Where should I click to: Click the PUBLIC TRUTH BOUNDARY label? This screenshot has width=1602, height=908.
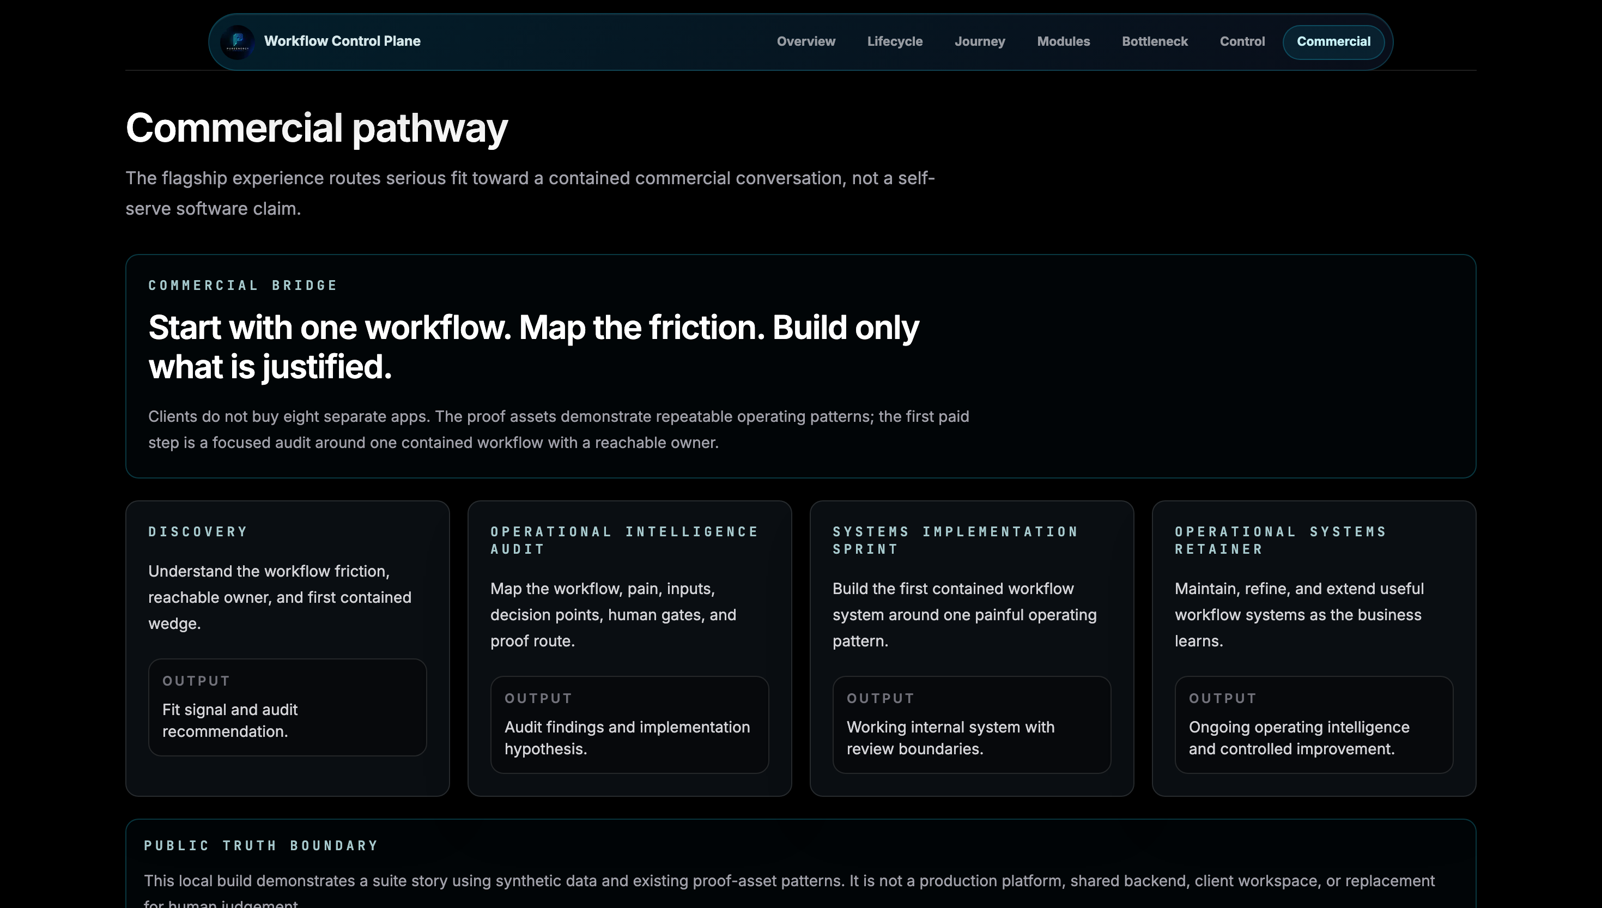click(x=261, y=846)
